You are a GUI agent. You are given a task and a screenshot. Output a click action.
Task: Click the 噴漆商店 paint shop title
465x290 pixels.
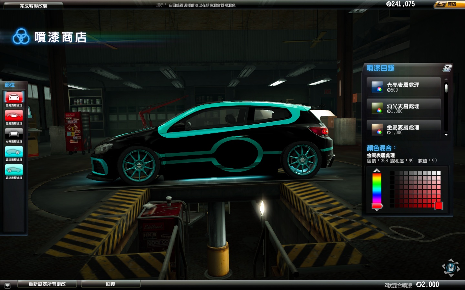pyautogui.click(x=60, y=37)
